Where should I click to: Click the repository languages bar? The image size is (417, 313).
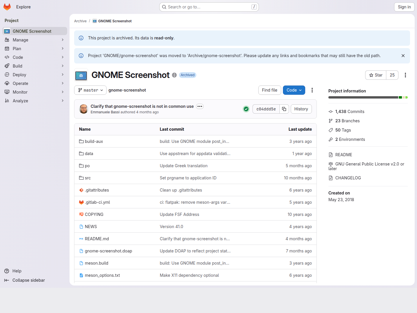tap(368, 97)
